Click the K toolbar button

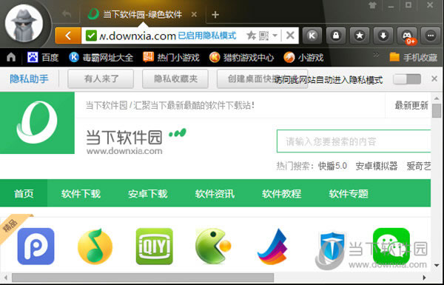tap(312, 36)
